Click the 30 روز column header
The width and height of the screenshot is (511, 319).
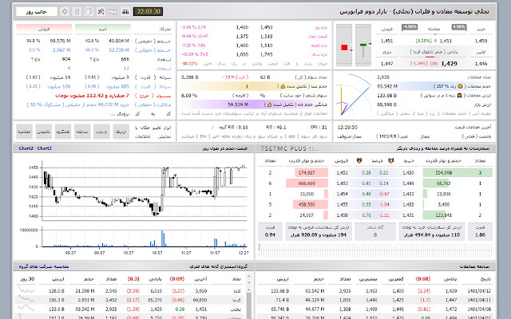tap(27, 279)
